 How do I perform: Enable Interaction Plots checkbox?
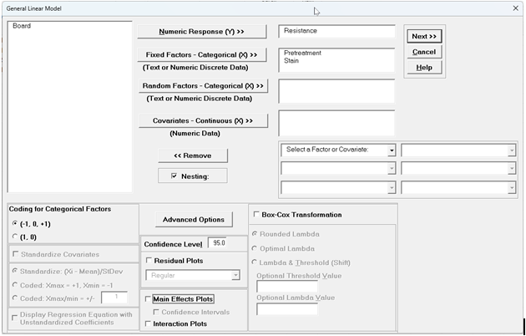(x=148, y=323)
